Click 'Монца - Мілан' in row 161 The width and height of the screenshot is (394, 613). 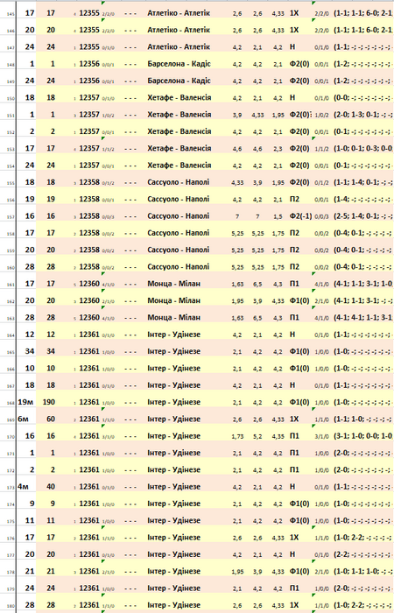click(x=173, y=284)
